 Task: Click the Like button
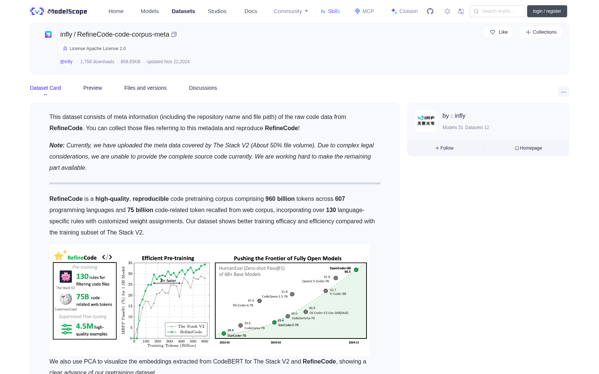coord(498,32)
